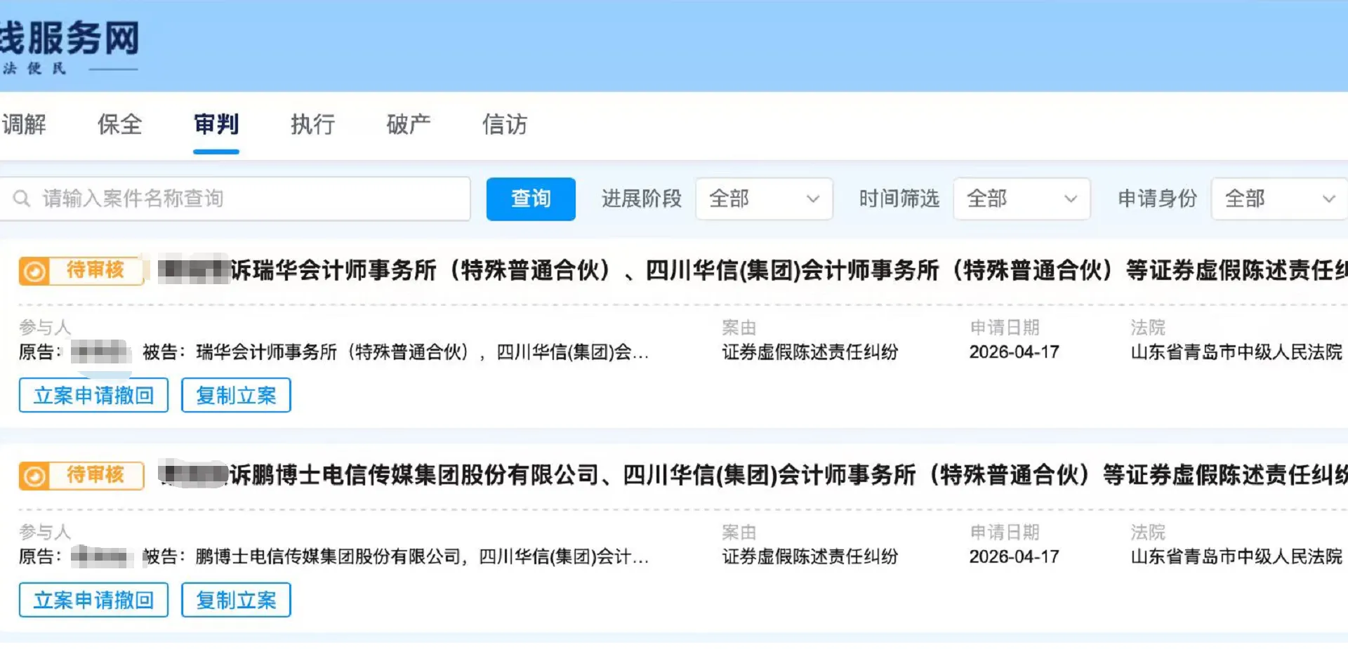Screen dimensions: 1348x649
Task: Click 复制立案 for the 瑞华 case
Action: point(236,395)
